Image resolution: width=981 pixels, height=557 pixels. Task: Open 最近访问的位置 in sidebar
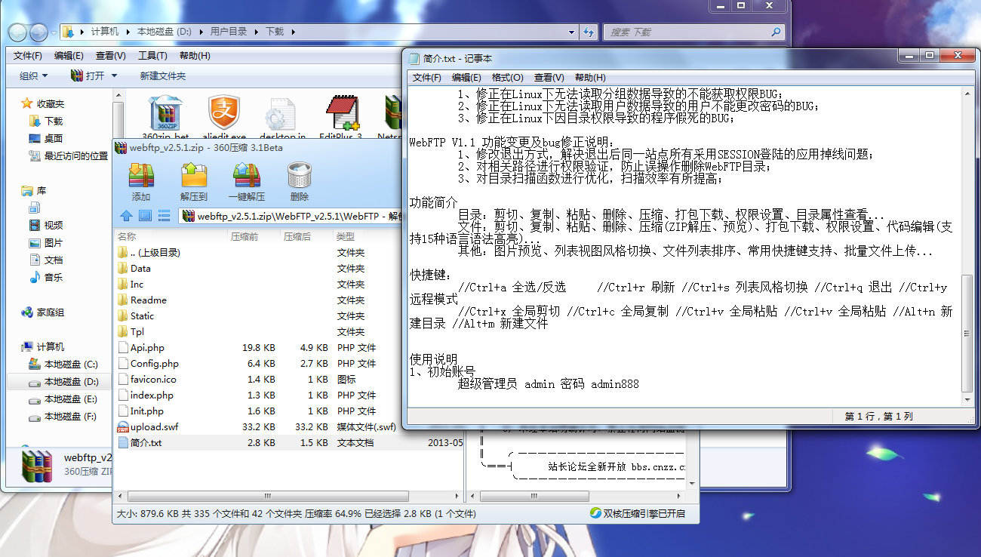(x=69, y=155)
